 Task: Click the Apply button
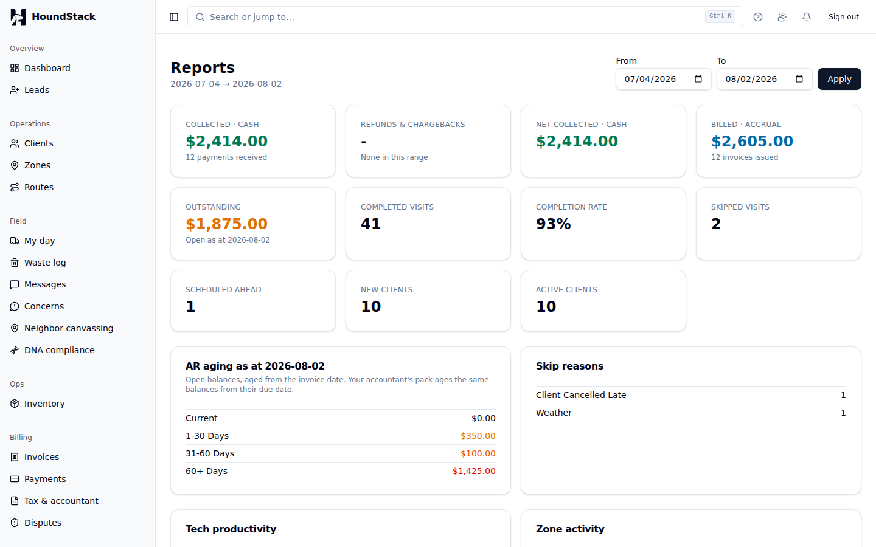(839, 79)
